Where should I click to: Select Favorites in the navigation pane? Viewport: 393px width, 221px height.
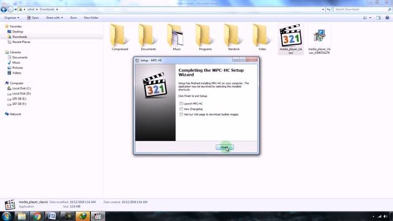pyautogui.click(x=15, y=26)
